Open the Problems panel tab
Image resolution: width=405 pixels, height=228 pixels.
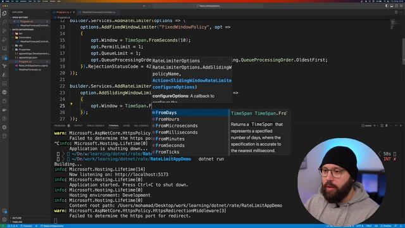pyautogui.click(x=60, y=125)
